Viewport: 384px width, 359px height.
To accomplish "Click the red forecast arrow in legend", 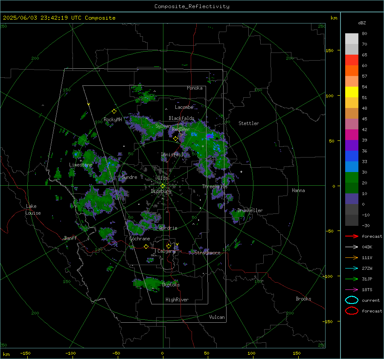I will coord(352,236).
